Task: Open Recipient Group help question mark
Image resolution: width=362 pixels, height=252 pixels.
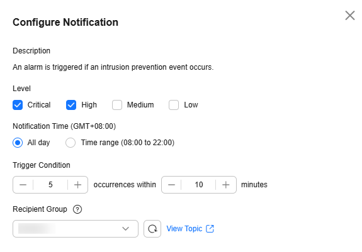Action: click(x=77, y=209)
